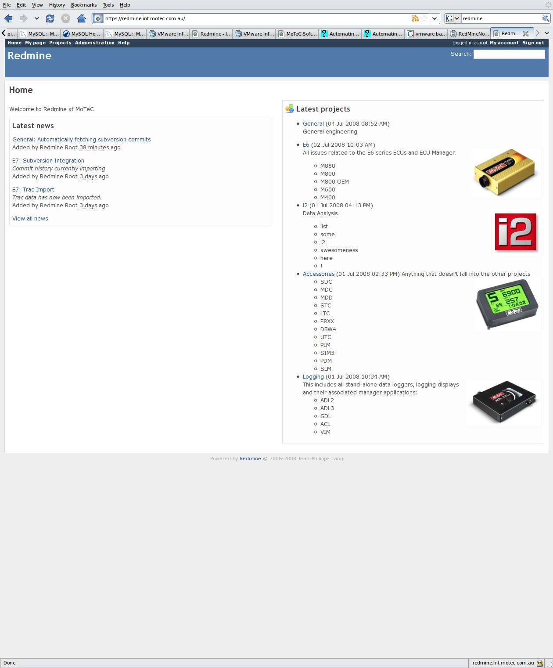The height and width of the screenshot is (668, 553).
Task: Click the magnifier search icon in search box
Action: tap(546, 18)
